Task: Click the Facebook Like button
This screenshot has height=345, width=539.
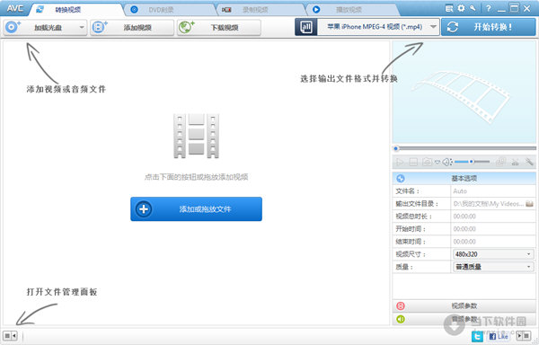Action: (499, 336)
